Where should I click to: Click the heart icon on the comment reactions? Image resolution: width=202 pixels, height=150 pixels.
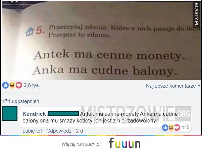click(177, 128)
